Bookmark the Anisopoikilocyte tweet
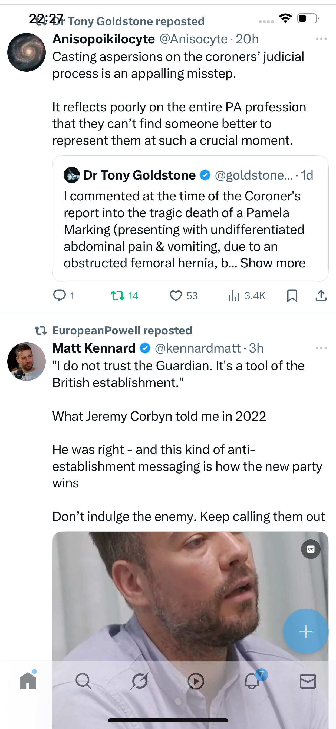 (x=292, y=296)
